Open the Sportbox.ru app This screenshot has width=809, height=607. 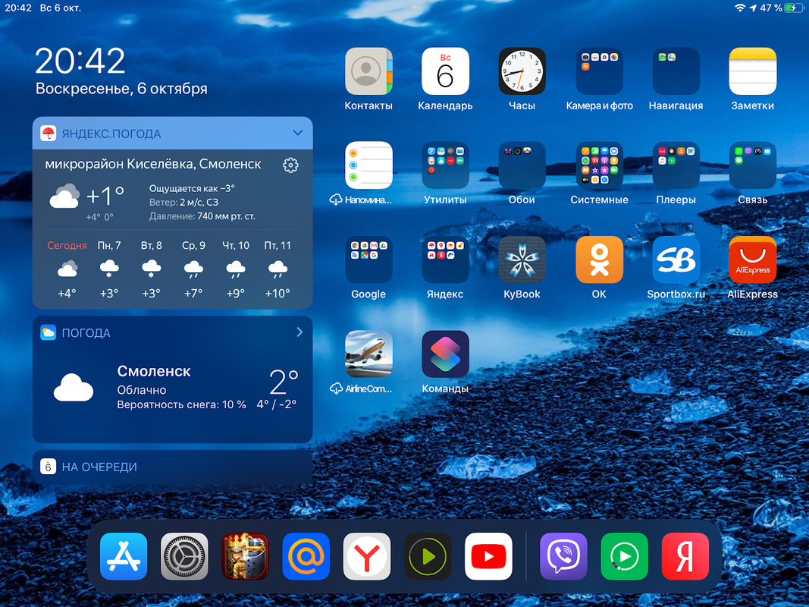[x=676, y=259]
